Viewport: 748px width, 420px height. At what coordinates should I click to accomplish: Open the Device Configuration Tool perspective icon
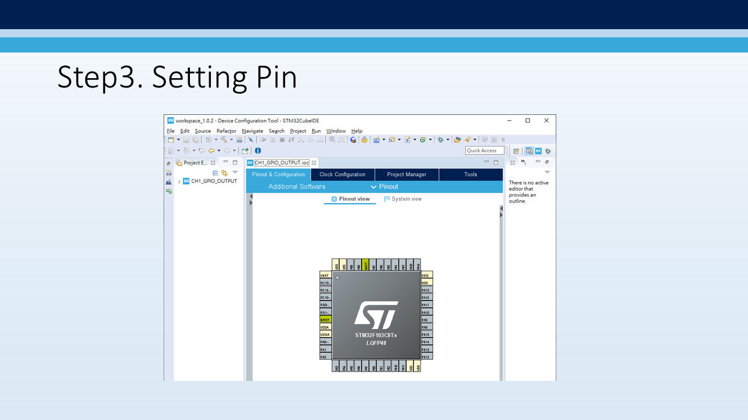(538, 150)
